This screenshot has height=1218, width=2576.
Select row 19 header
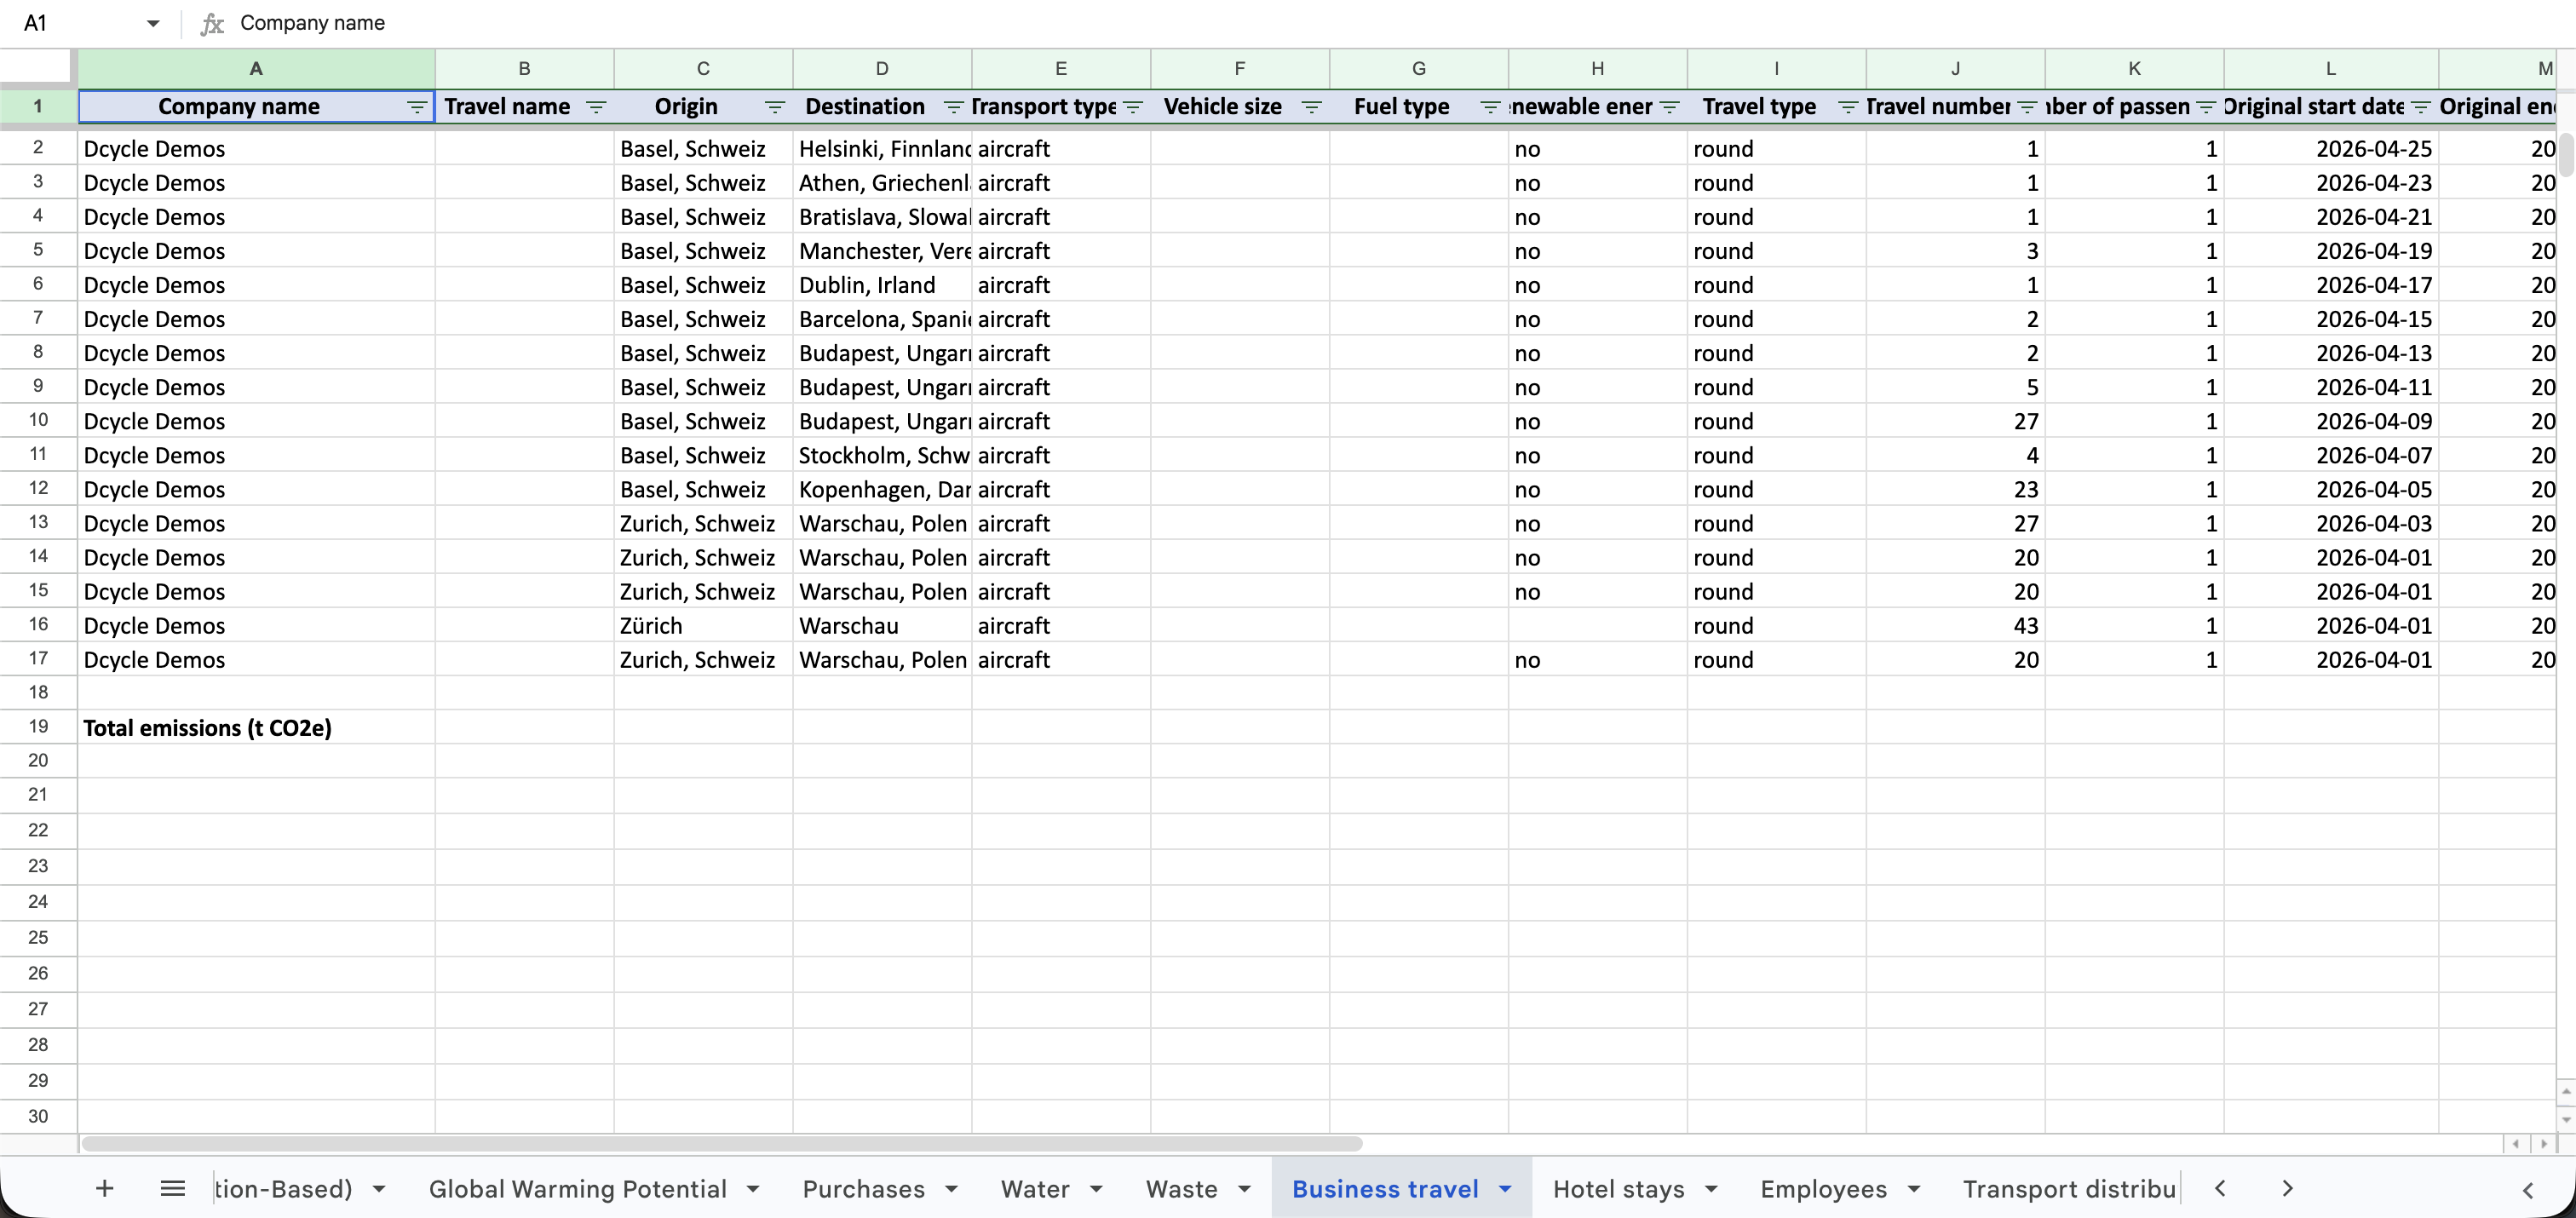coord(38,726)
